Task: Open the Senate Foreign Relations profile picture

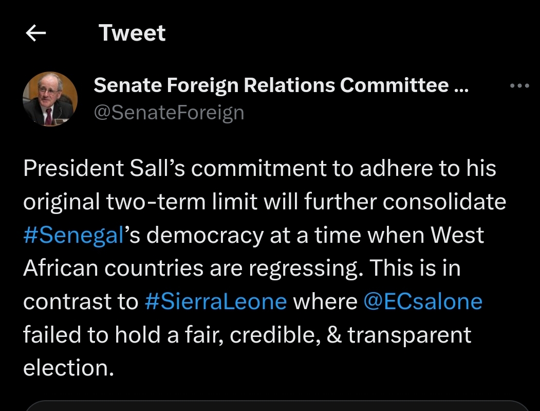Action: point(50,99)
